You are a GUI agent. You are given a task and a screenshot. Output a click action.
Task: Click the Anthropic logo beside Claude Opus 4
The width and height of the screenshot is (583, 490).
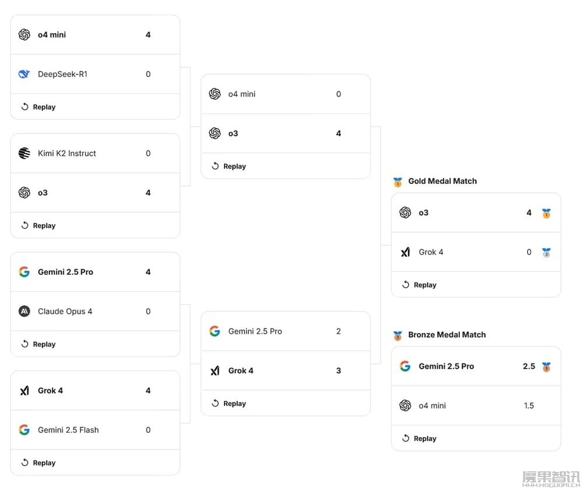pos(24,311)
